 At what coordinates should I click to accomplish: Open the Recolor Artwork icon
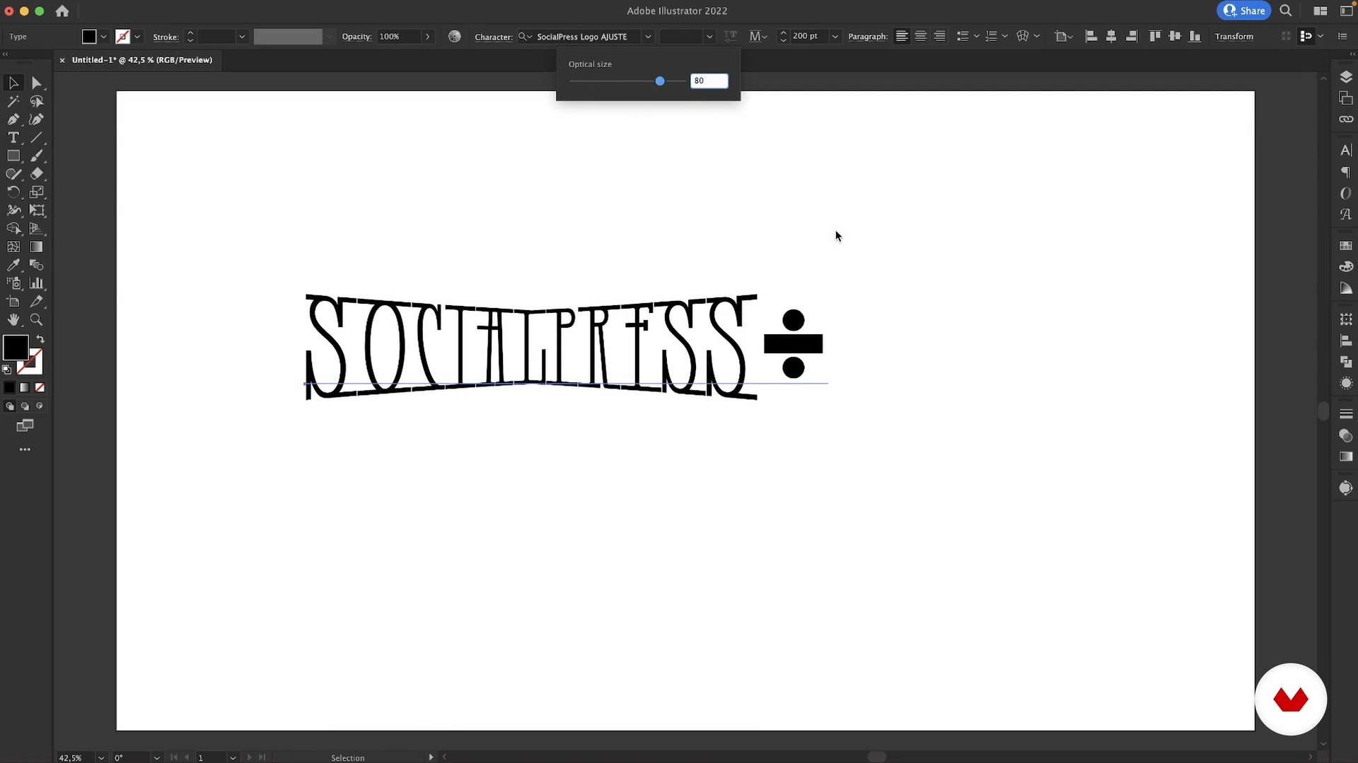[455, 36]
